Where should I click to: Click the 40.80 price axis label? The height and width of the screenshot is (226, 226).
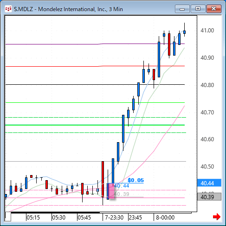click(207, 85)
